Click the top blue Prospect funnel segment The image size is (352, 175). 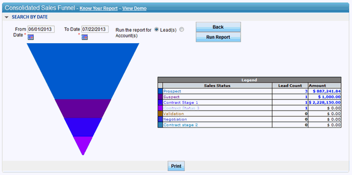83,71
